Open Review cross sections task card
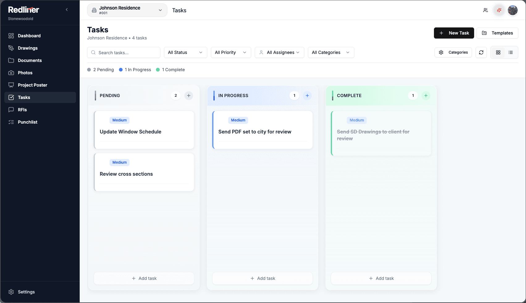Viewport: 526px width, 303px height. (144, 172)
